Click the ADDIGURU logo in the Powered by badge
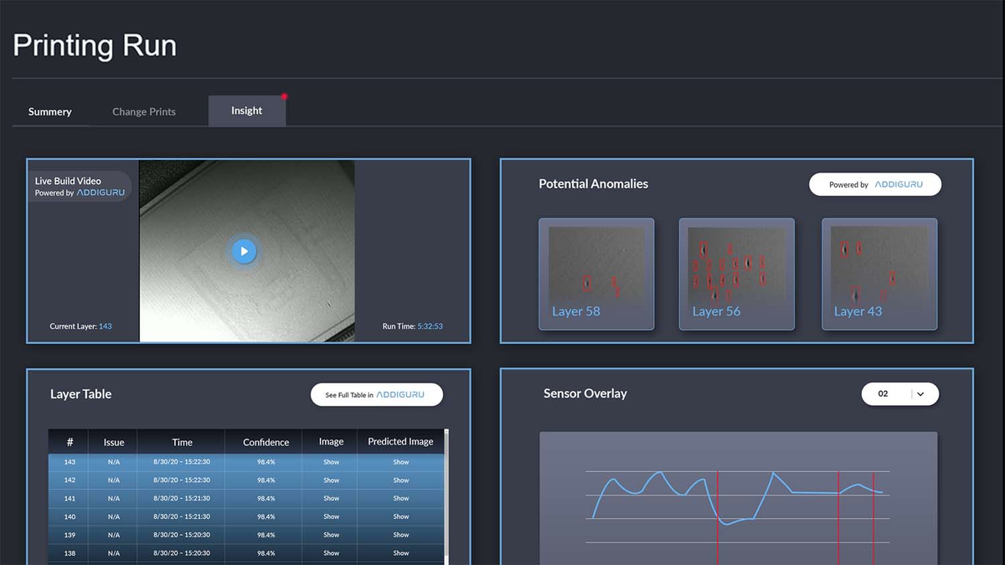Screen dimensions: 1005x565 [899, 184]
